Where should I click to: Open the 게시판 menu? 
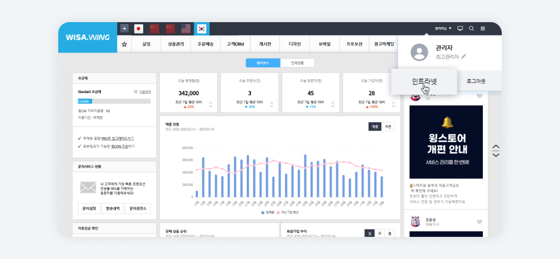pyautogui.click(x=265, y=44)
